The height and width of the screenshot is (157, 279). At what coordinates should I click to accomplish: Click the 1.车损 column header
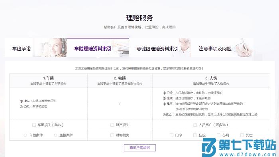click(x=48, y=78)
